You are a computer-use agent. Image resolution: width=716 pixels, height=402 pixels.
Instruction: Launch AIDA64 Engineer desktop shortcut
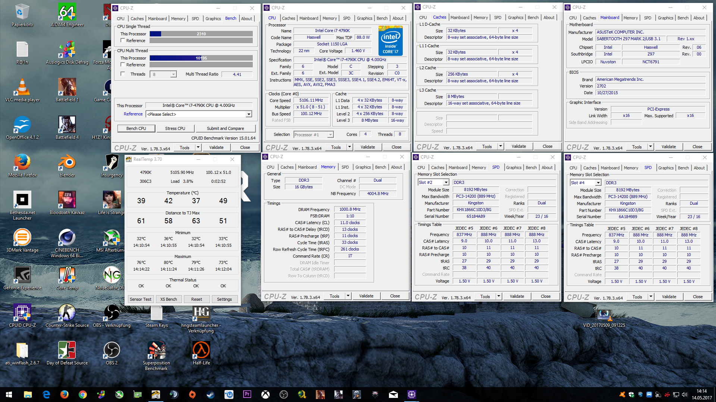(67, 16)
